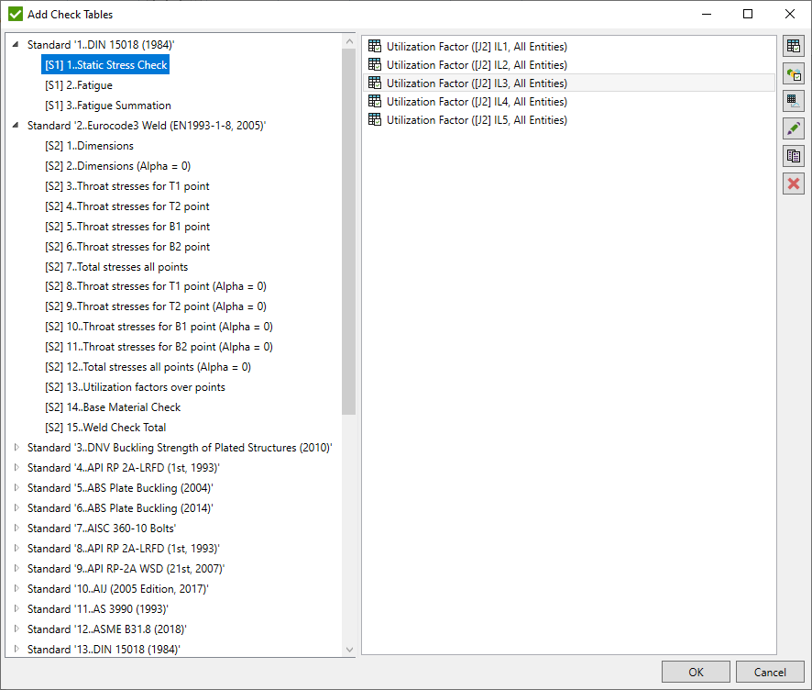The width and height of the screenshot is (812, 690).
Task: Click the duplicate tables icon
Action: pyautogui.click(x=793, y=156)
